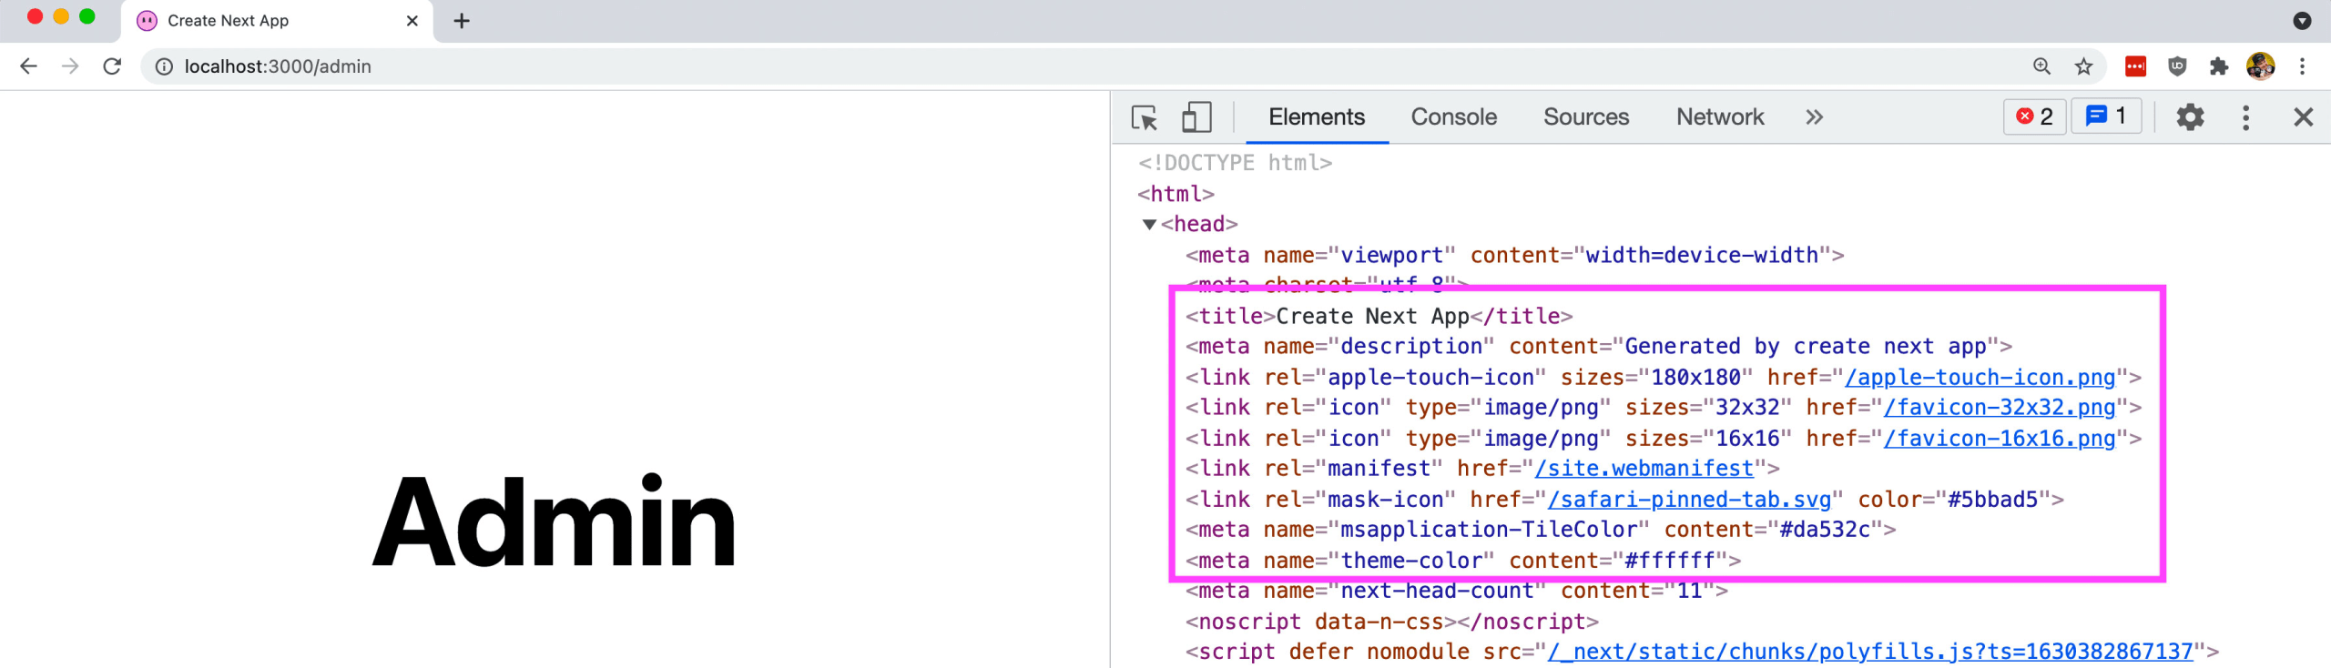Select the DOCTYPE html node

(1235, 163)
